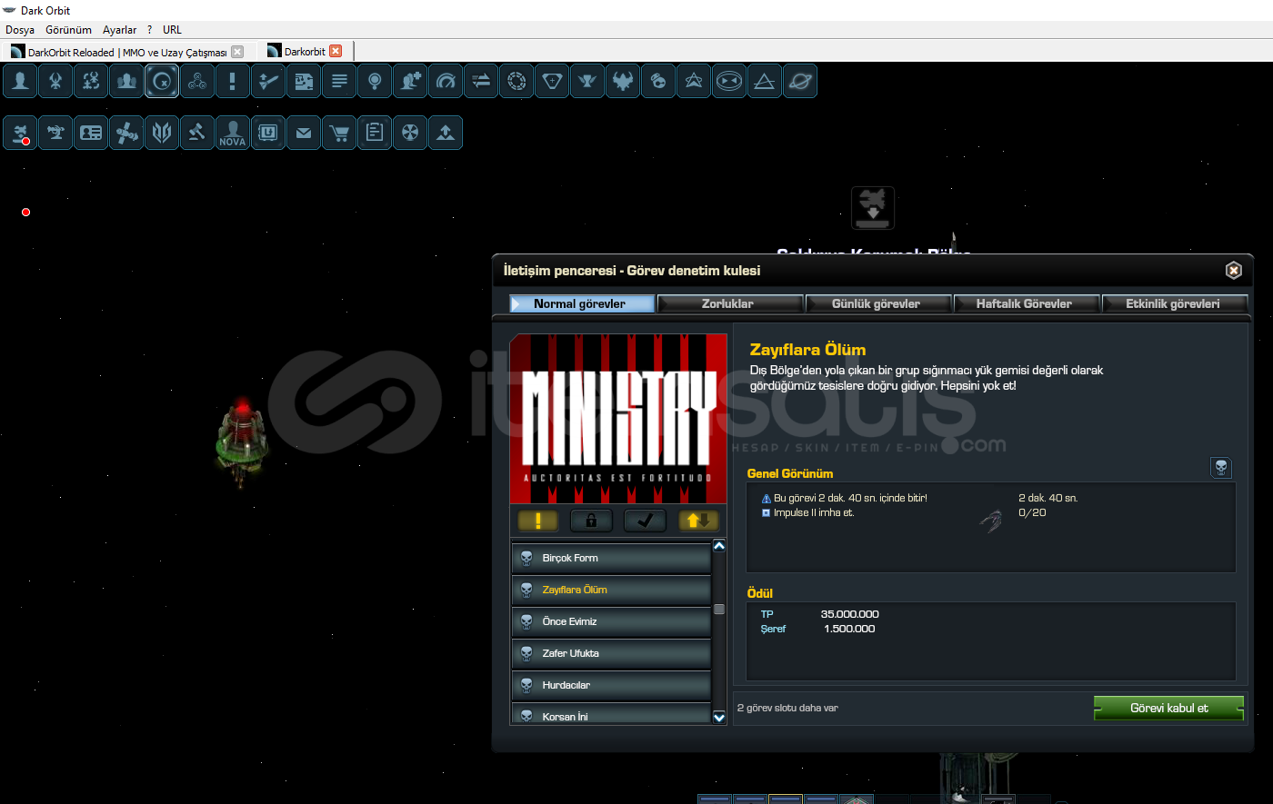Open the circuit board icon
1273x804 pixels.
point(304,81)
